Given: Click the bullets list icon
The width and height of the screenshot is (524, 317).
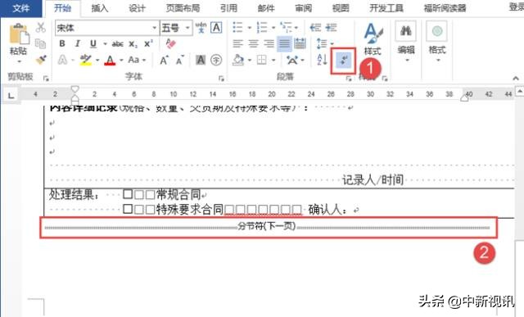Looking at the screenshot, I should pos(237,27).
